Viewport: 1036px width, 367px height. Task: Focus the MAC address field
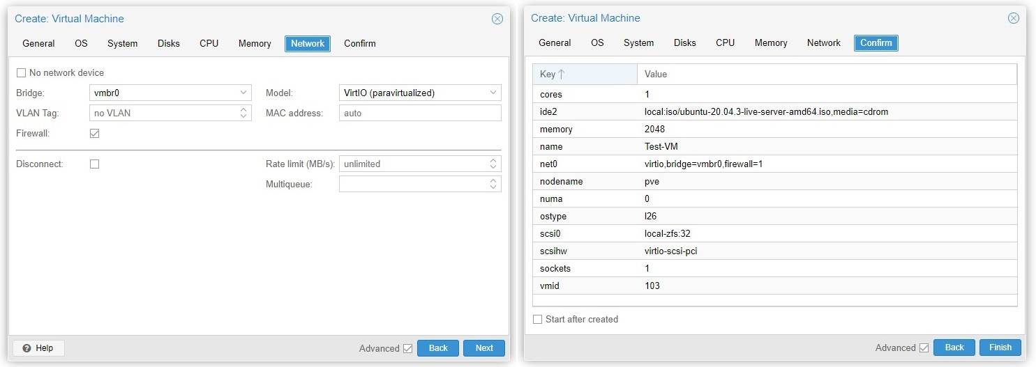[x=420, y=113]
